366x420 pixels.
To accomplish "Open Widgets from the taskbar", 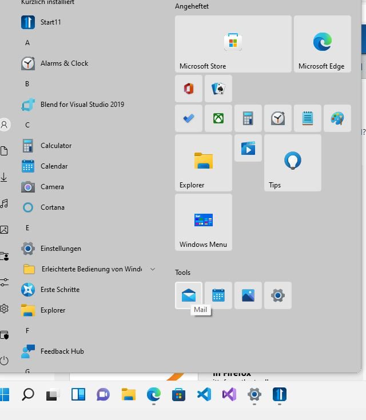I will [78, 394].
